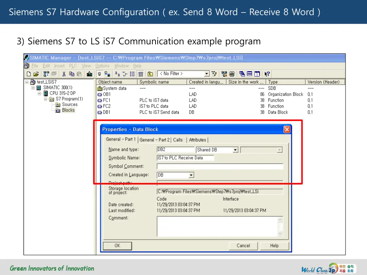Switch to the Attributes tab
This screenshot has height=275, width=367.
tap(197, 140)
